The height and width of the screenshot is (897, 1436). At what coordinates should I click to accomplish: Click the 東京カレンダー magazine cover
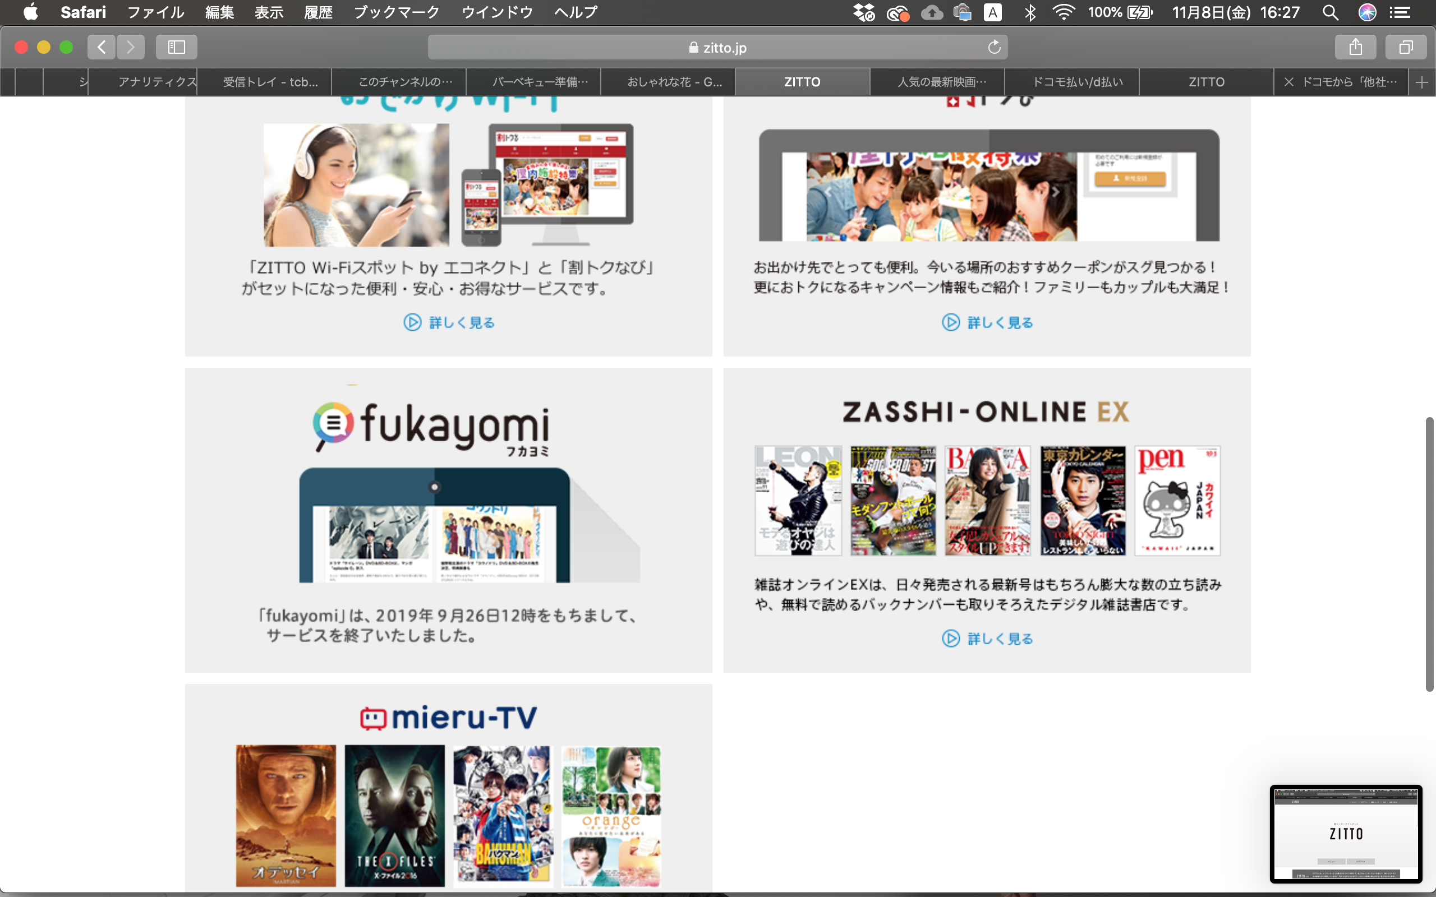point(1083,501)
